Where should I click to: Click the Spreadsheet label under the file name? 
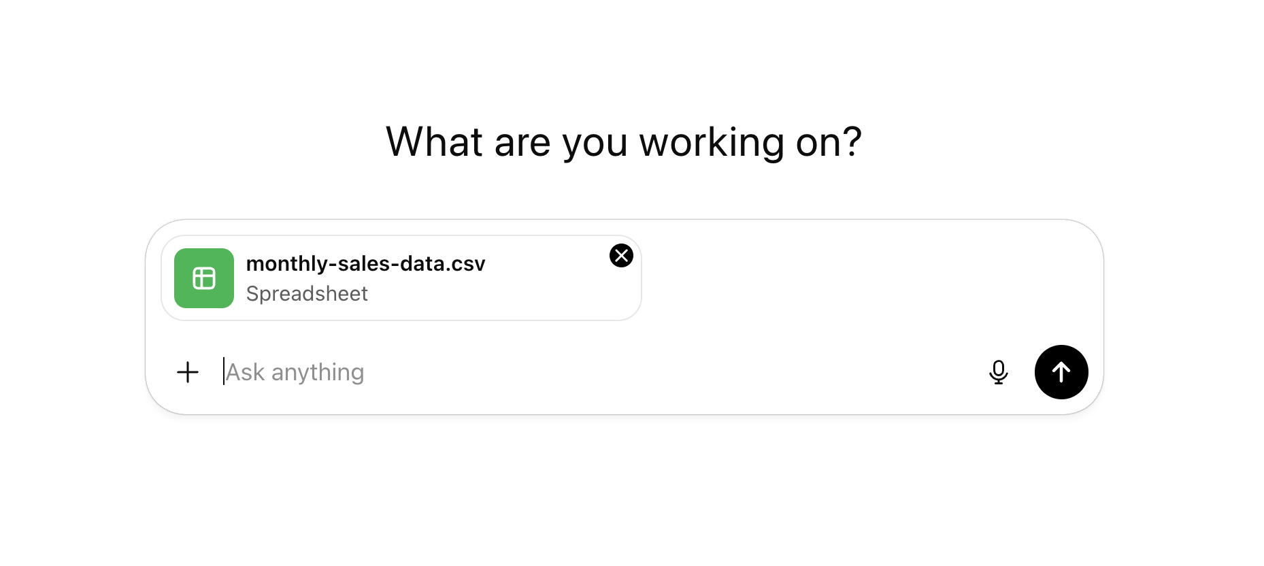point(307,293)
